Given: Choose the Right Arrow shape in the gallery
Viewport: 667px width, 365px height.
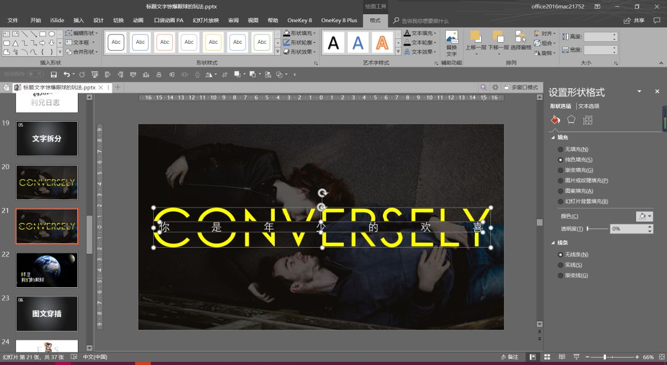Looking at the screenshot, I should [43, 43].
